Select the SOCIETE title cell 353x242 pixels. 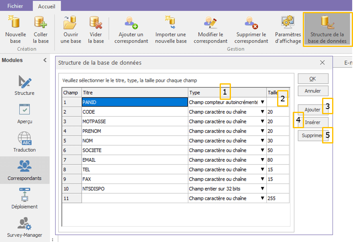pyautogui.click(x=135, y=150)
